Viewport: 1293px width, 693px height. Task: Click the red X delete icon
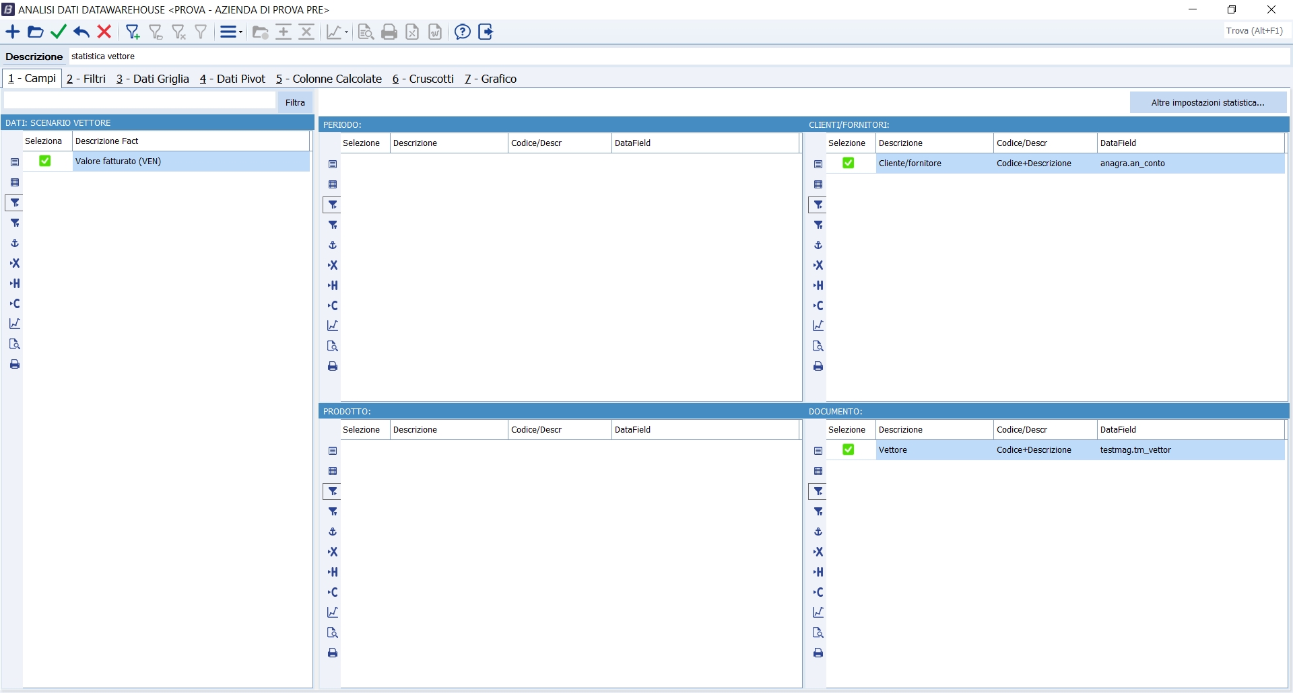pos(104,32)
